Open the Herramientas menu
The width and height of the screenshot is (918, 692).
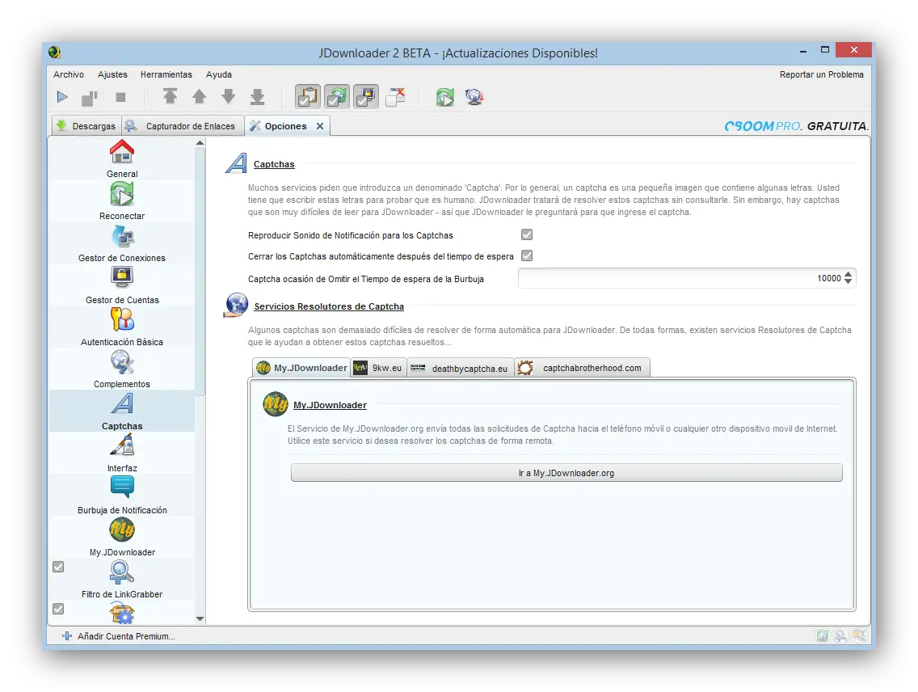click(x=166, y=74)
